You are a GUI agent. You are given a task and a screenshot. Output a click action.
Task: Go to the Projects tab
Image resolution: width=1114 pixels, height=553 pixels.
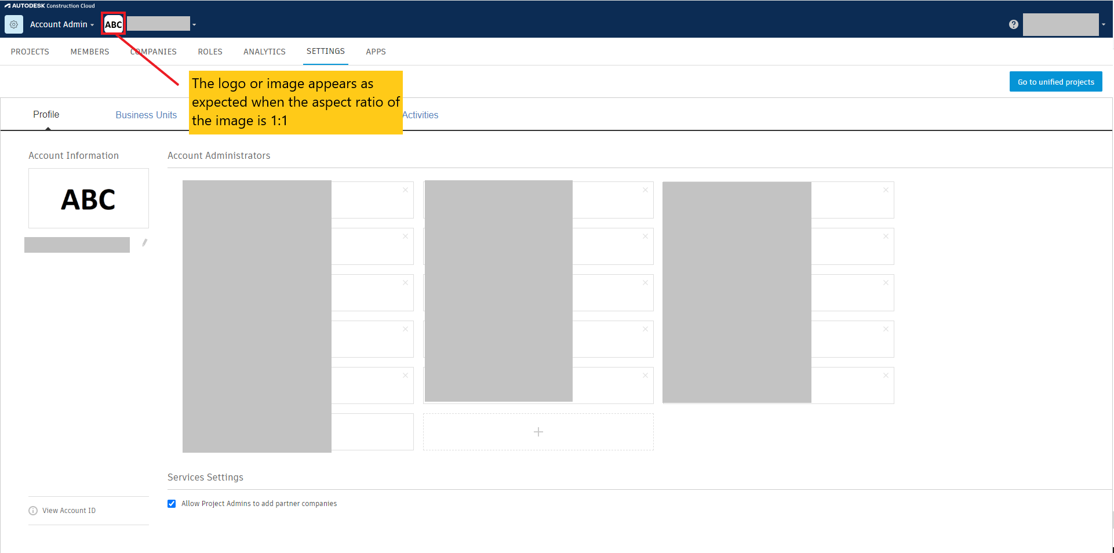click(30, 52)
